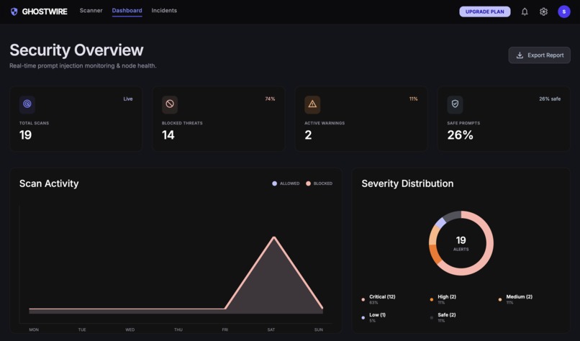Click the 19 Alerts donut center
Image resolution: width=580 pixels, height=341 pixels.
pyautogui.click(x=461, y=243)
